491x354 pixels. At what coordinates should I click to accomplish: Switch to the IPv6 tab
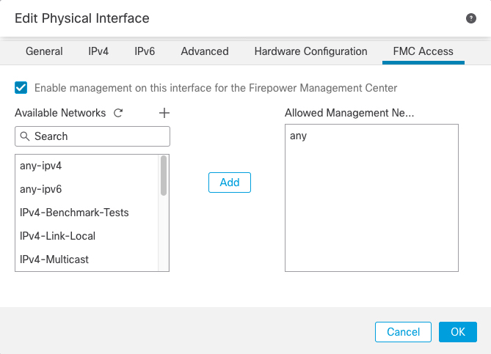[144, 51]
